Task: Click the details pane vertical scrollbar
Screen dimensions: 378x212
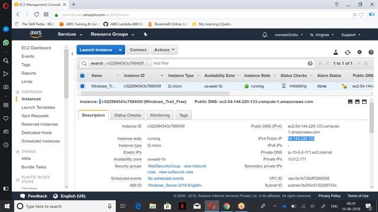Action: [x=372, y=117]
